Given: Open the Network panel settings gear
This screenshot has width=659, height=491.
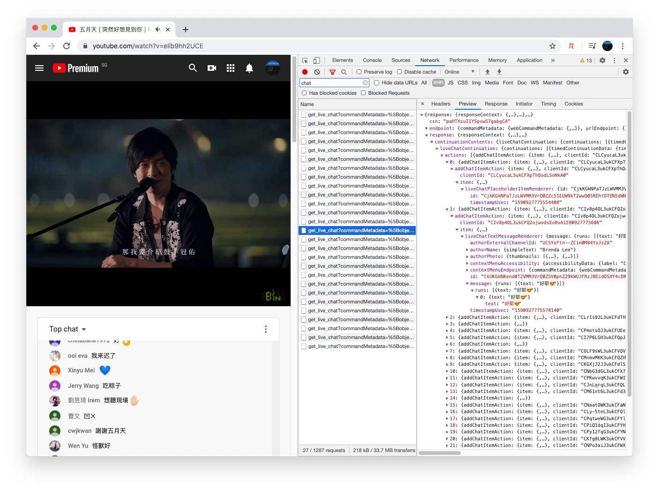Looking at the screenshot, I should [x=626, y=72].
